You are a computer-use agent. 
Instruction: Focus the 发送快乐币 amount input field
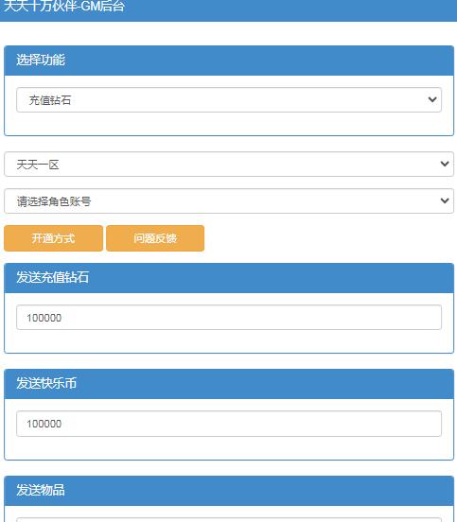coord(229,424)
